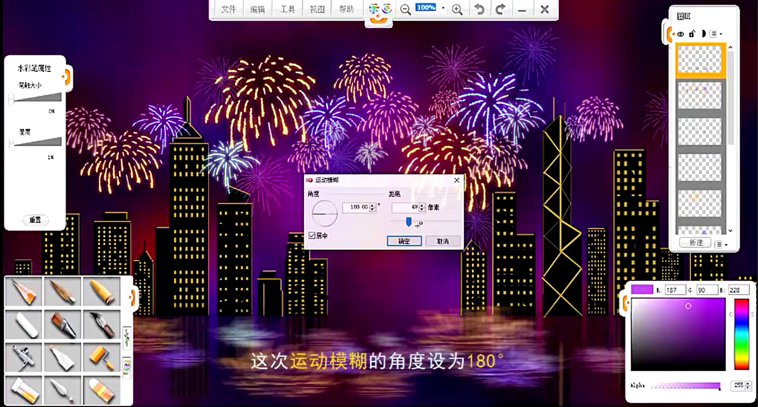Toggle the layer lock icon
This screenshot has width=758, height=407.
[692, 34]
